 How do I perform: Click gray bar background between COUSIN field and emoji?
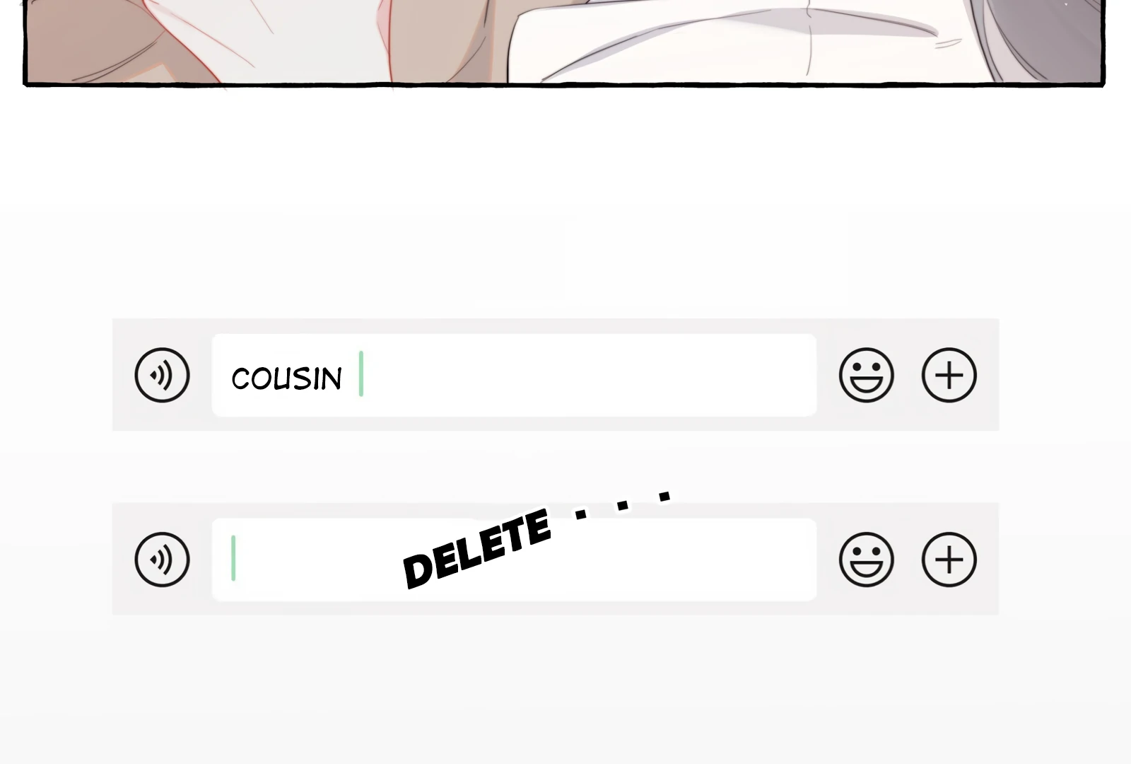coord(827,375)
